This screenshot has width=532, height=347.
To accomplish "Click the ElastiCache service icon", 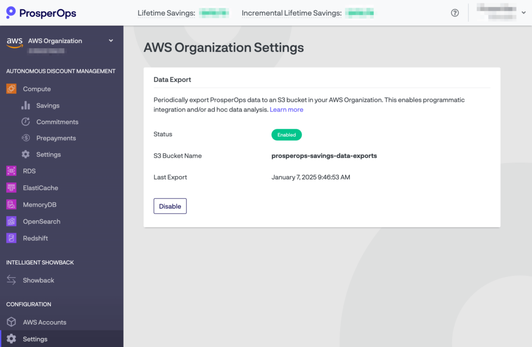I will pyautogui.click(x=11, y=188).
